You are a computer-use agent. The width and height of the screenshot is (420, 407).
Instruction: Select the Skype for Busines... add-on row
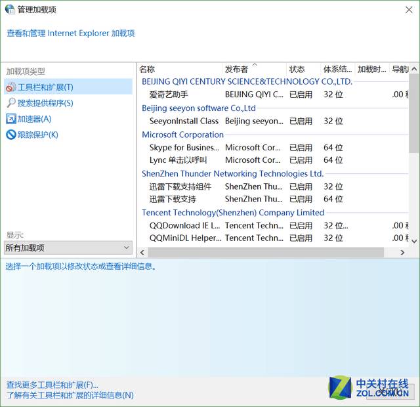(273, 147)
